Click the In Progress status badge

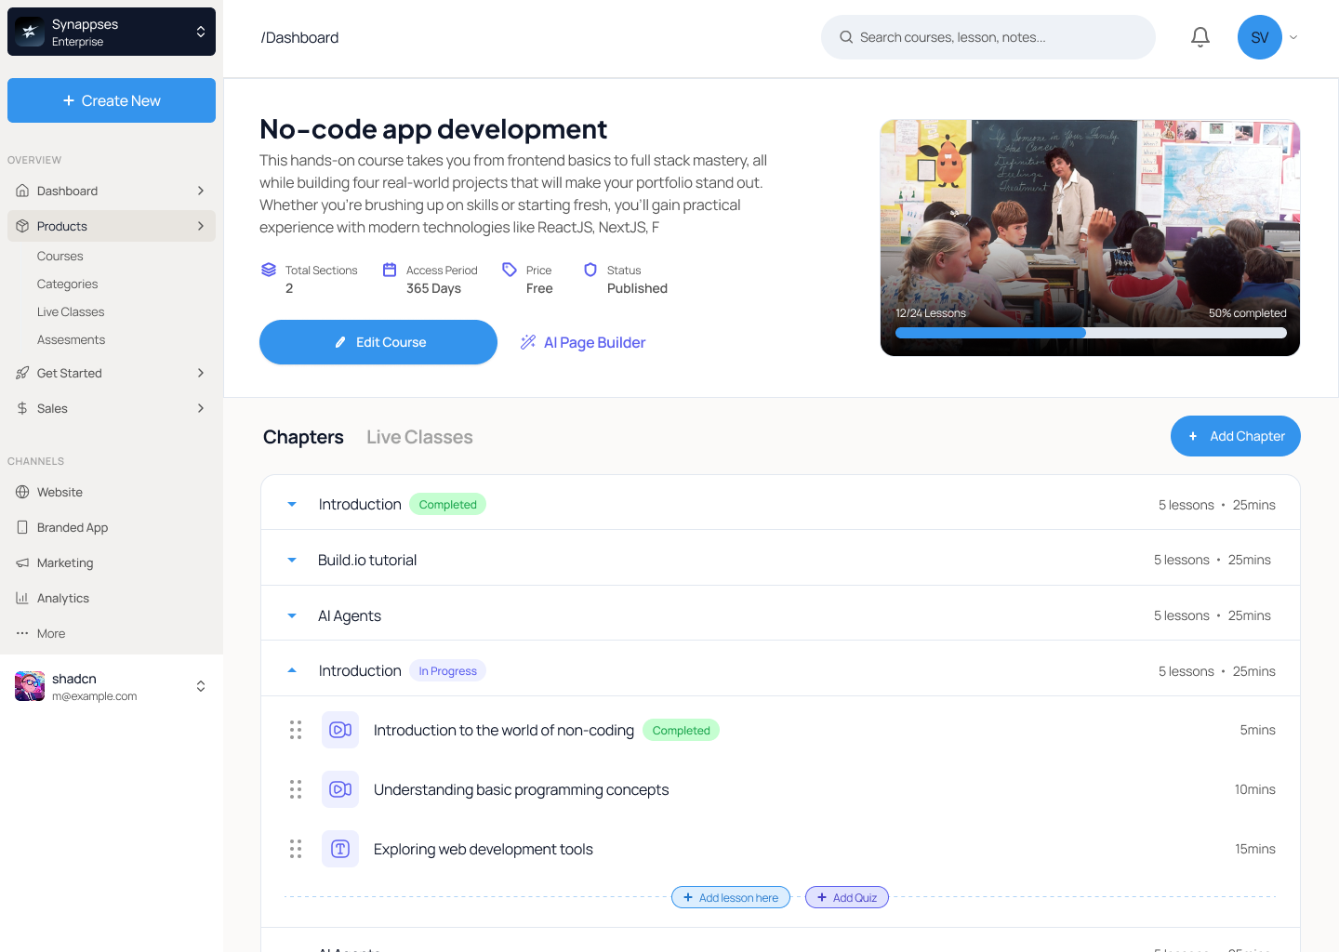click(447, 671)
